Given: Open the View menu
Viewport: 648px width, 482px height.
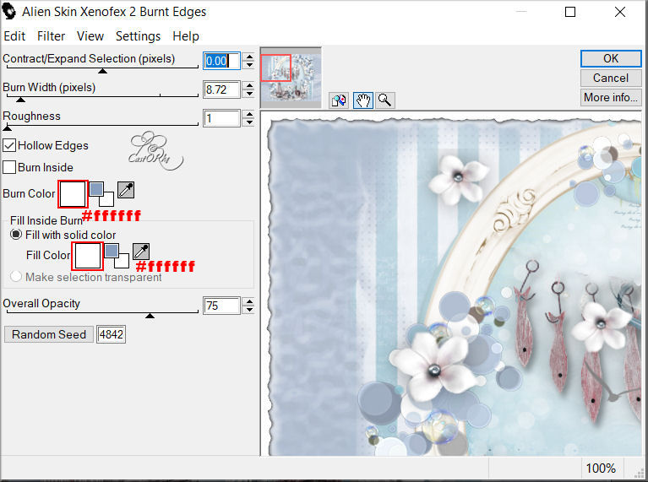Looking at the screenshot, I should coord(90,36).
